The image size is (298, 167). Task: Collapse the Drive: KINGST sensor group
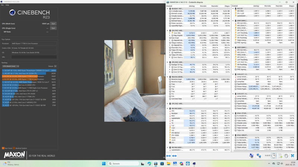pyautogui.click(x=233, y=135)
